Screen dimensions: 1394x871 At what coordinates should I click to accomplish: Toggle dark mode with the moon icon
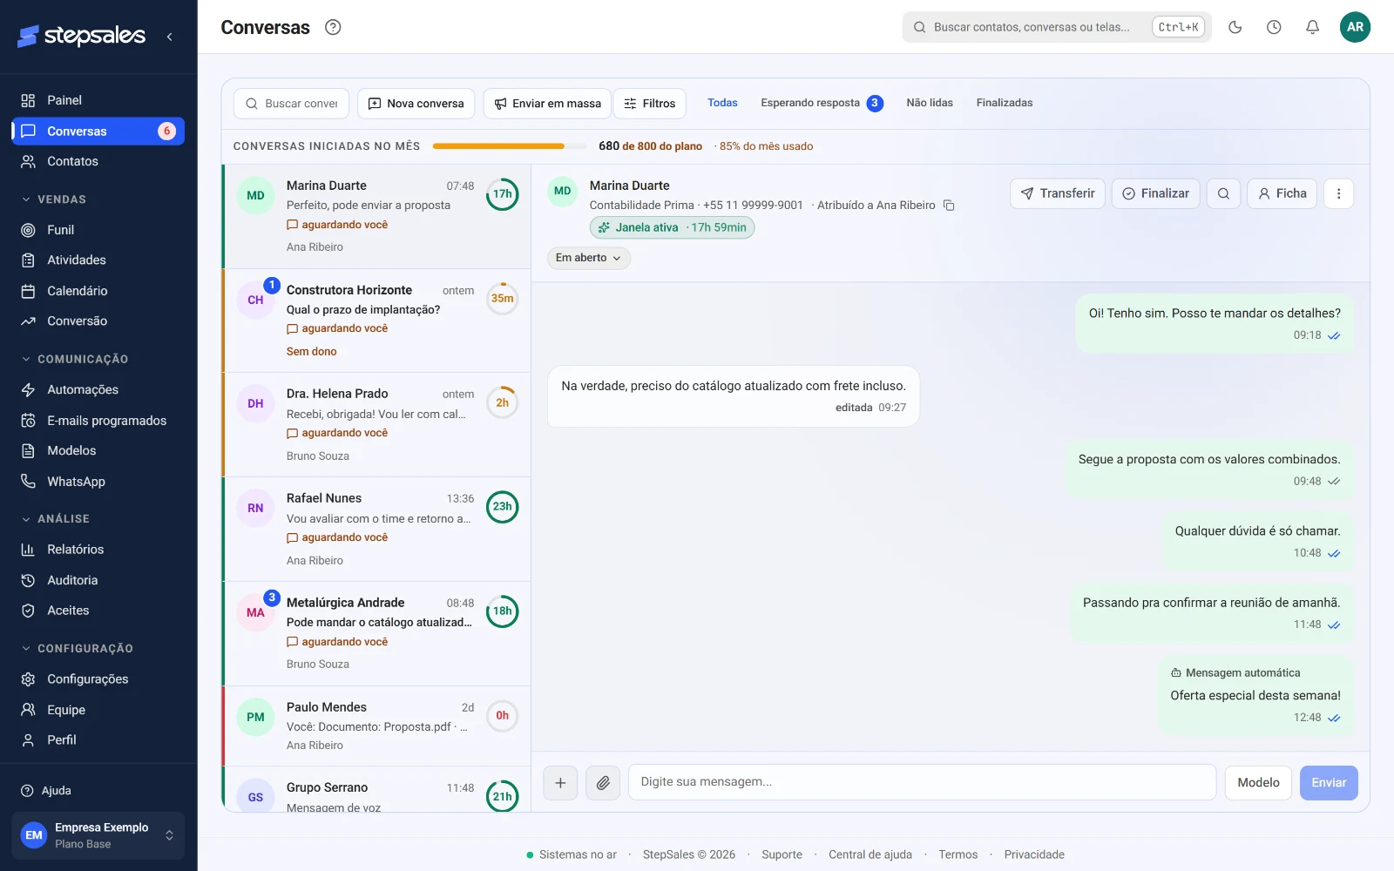1235,27
